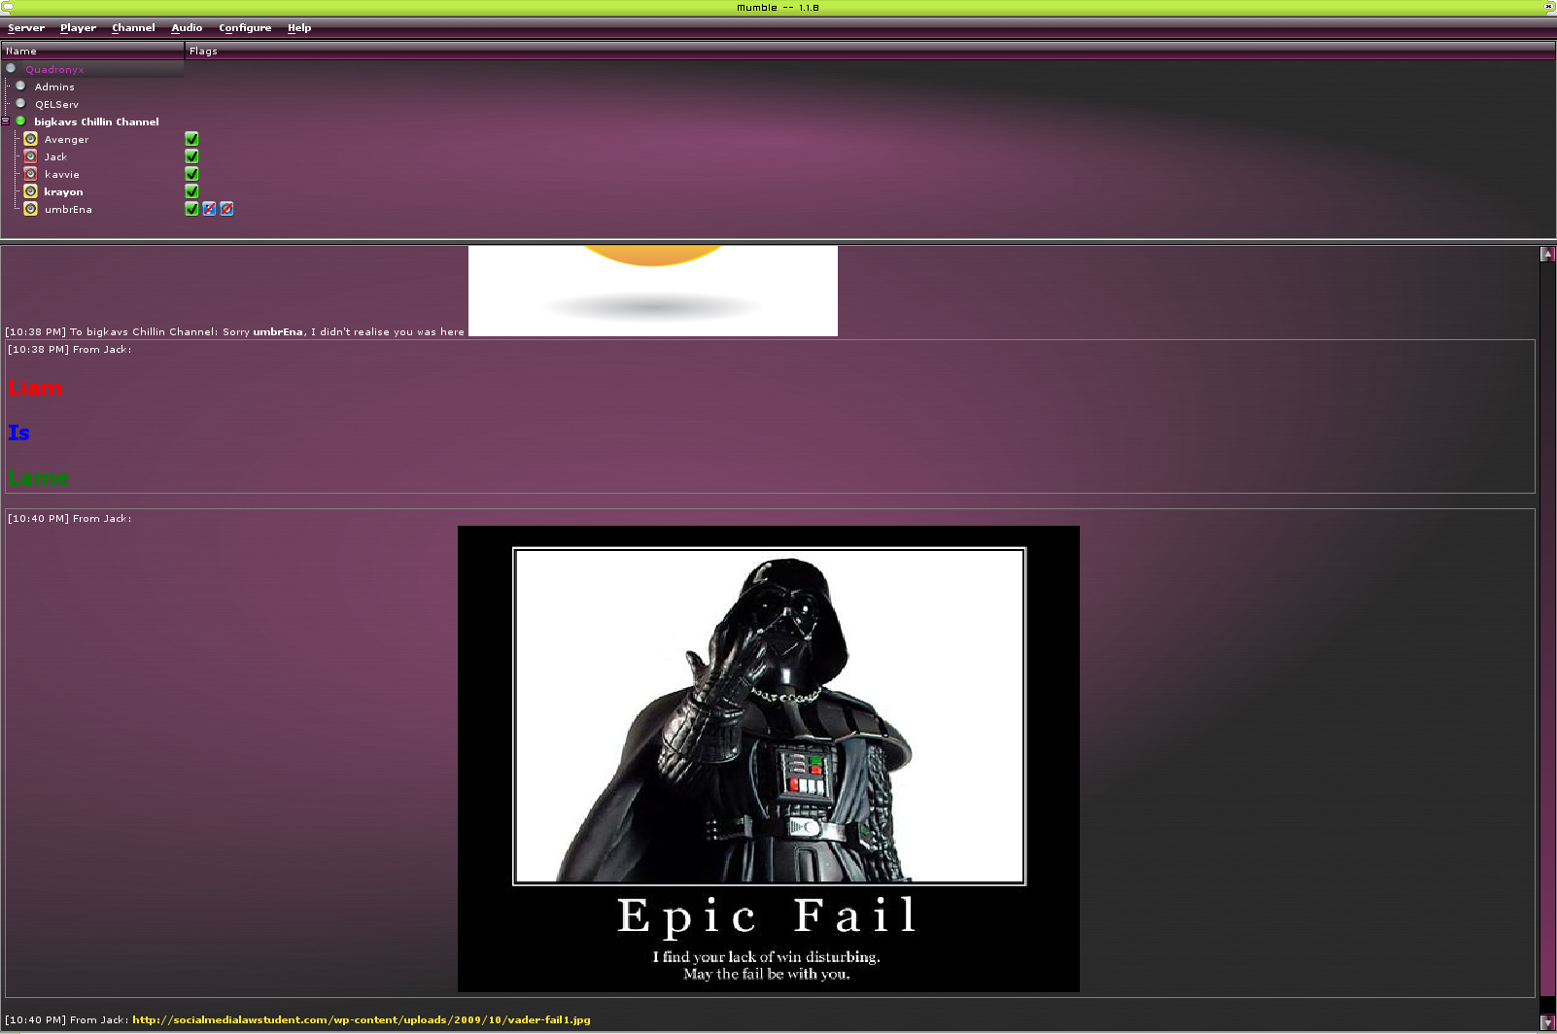Viewport: 1557px width, 1034px height.
Task: Open the vader-fail1.jpg link
Action: [361, 1020]
